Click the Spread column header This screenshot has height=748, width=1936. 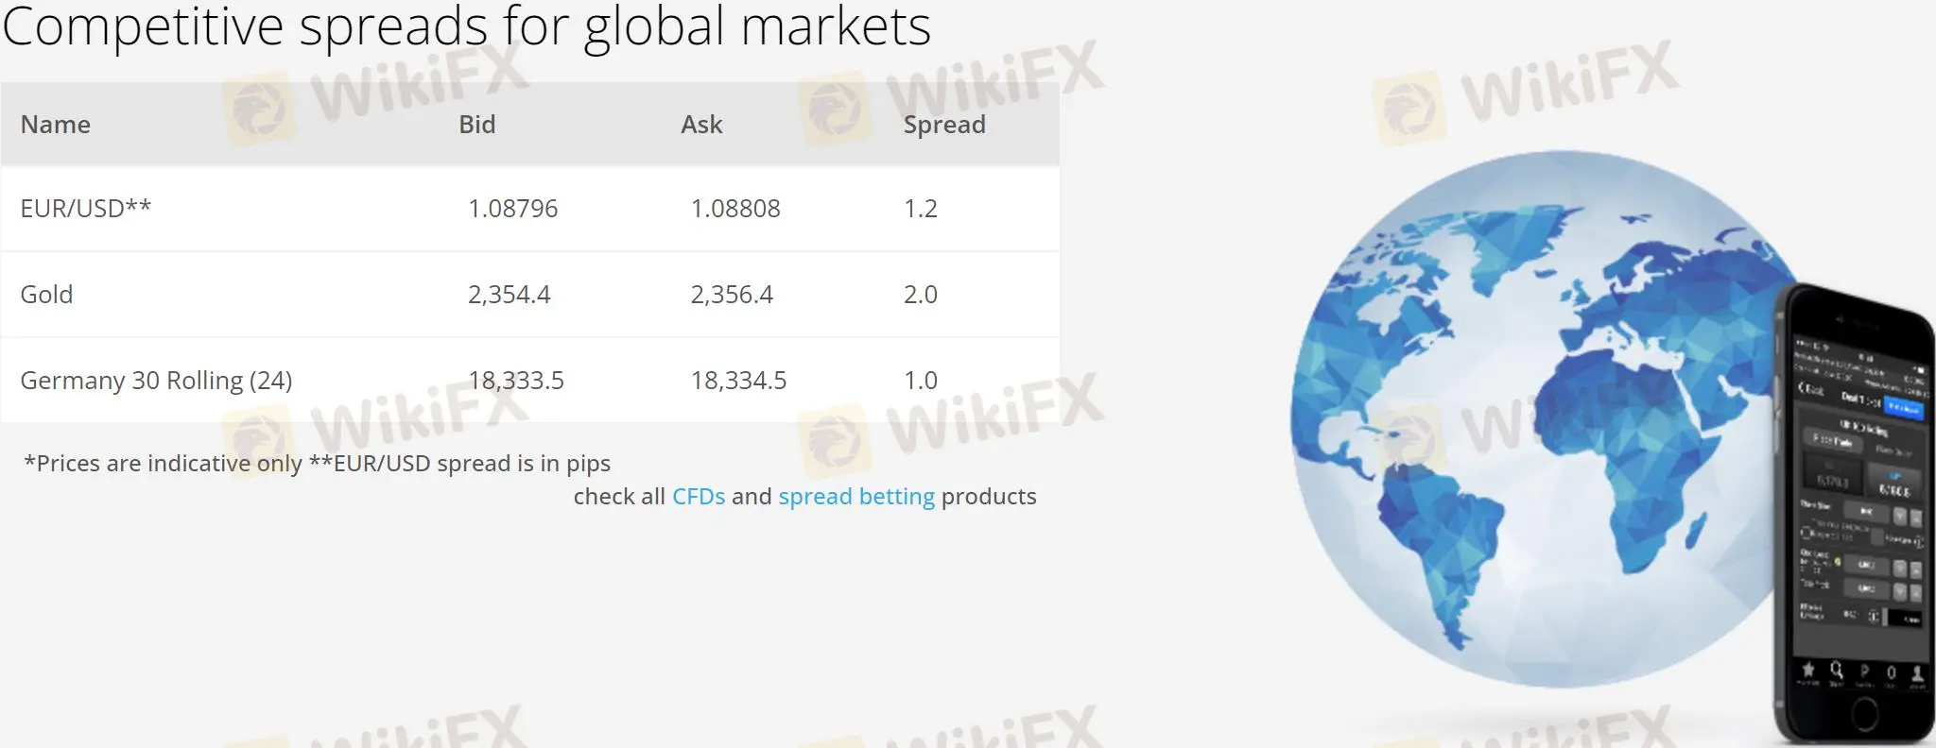(944, 125)
